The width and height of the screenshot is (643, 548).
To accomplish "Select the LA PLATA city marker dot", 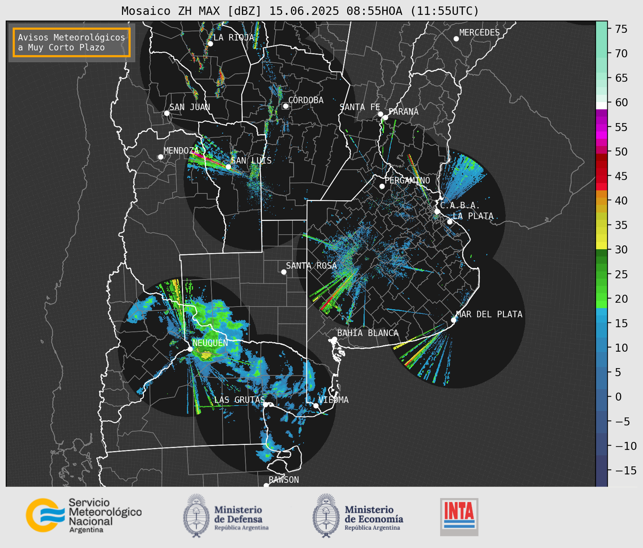I will point(450,222).
